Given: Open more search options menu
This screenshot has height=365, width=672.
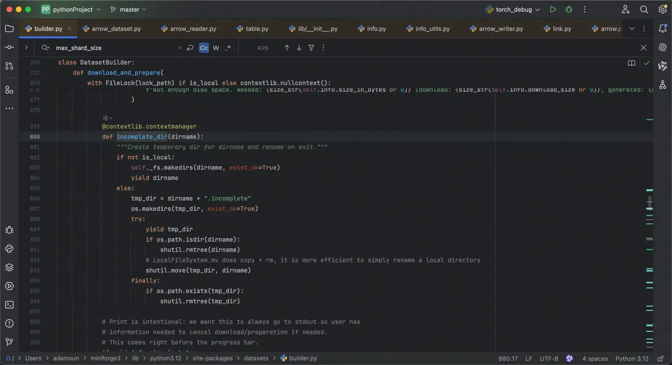Looking at the screenshot, I should (x=324, y=48).
